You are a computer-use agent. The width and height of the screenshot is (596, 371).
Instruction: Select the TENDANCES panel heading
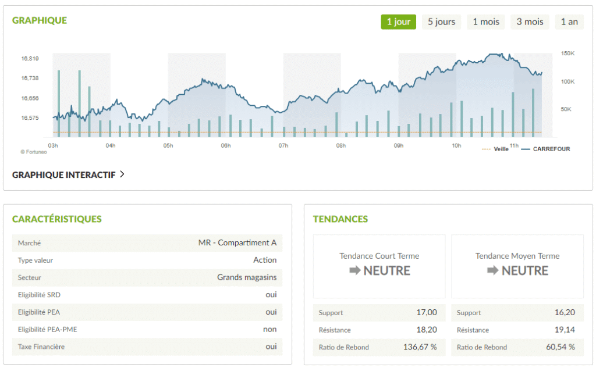coord(340,219)
